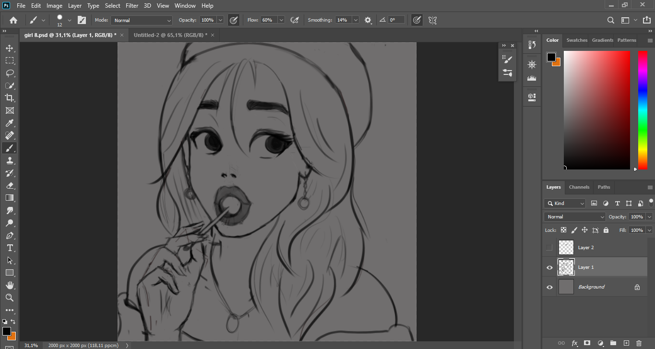The image size is (655, 349).
Task: Click the vertical hue slider
Action: [643, 110]
